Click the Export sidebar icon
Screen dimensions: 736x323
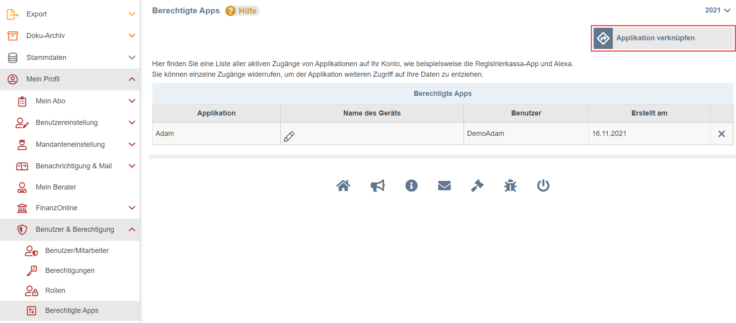tap(13, 14)
